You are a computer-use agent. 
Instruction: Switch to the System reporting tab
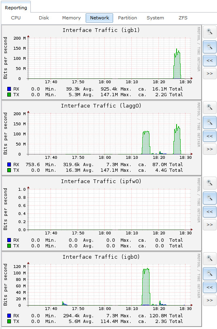click(155, 18)
